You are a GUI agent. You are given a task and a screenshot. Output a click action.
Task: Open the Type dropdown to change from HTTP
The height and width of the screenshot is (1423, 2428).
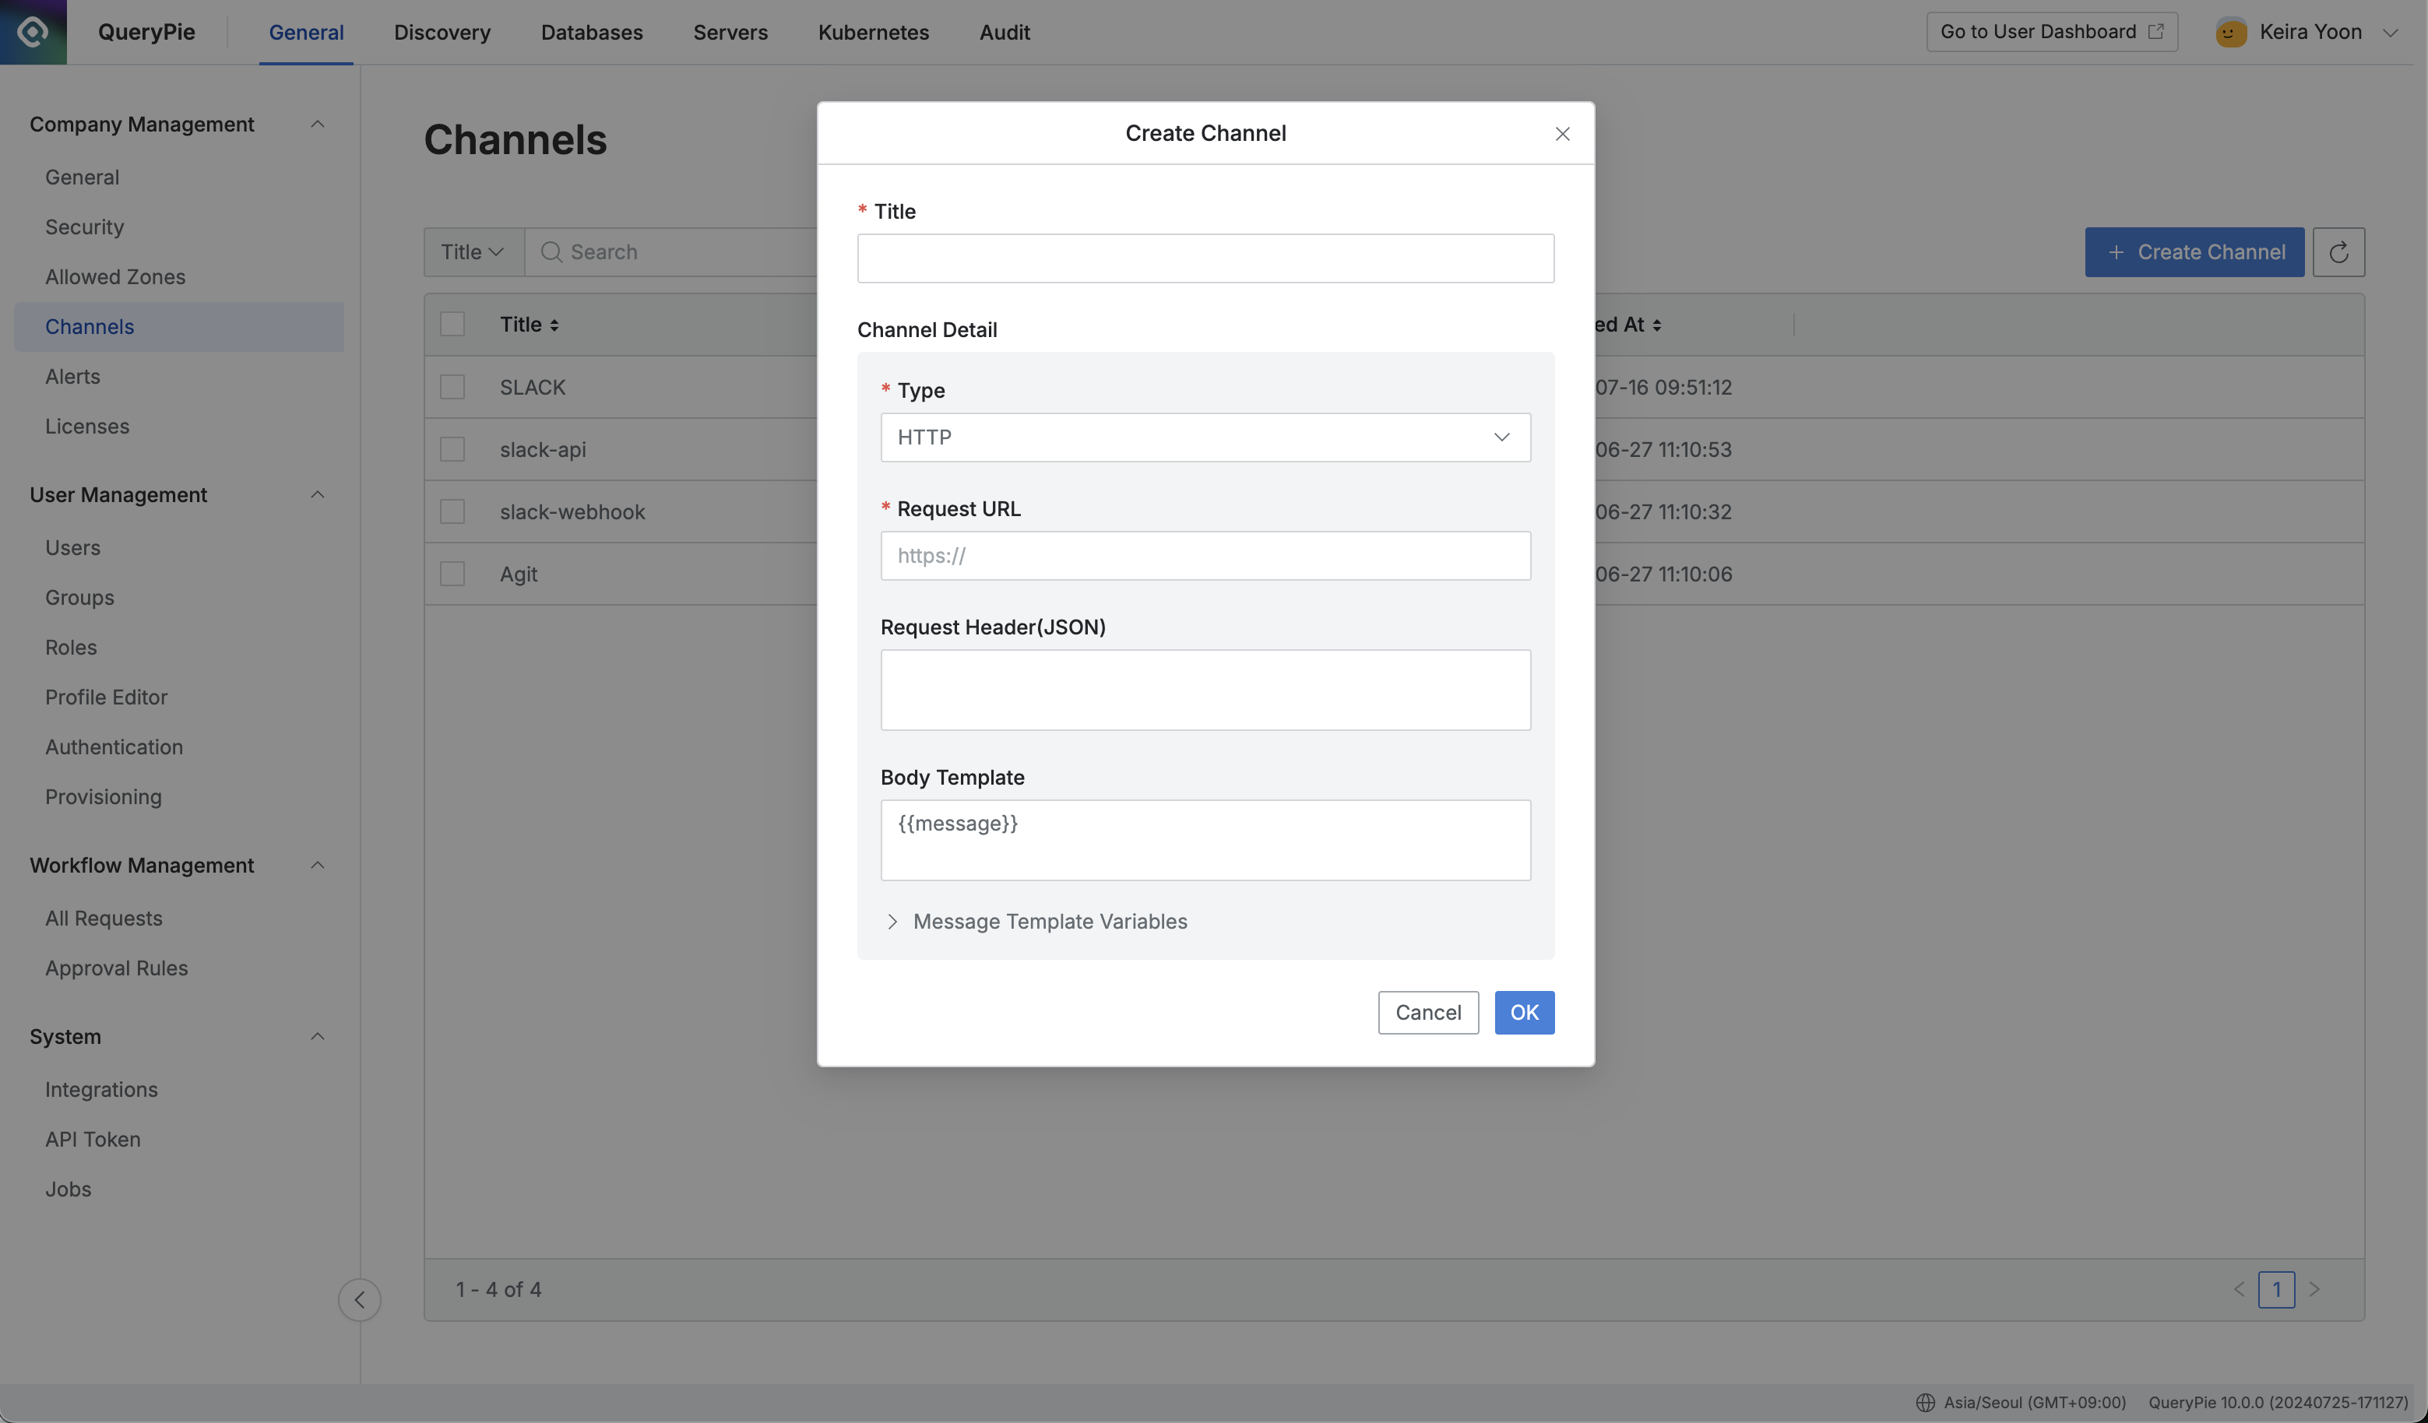(1206, 437)
